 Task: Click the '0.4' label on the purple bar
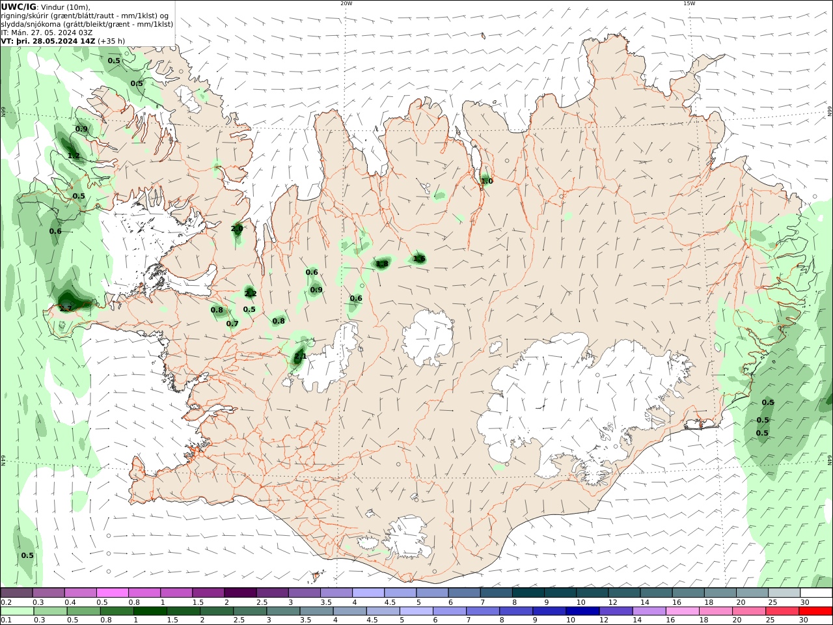[x=70, y=602]
